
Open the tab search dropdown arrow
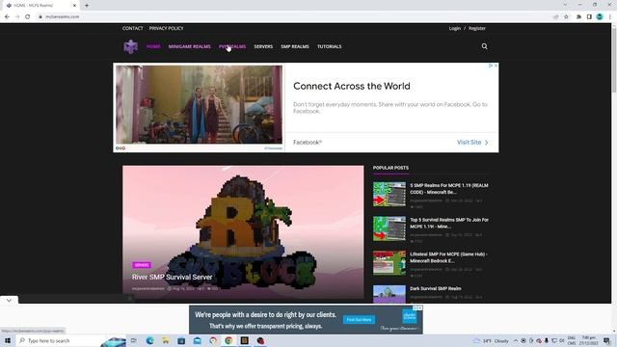tap(565, 5)
